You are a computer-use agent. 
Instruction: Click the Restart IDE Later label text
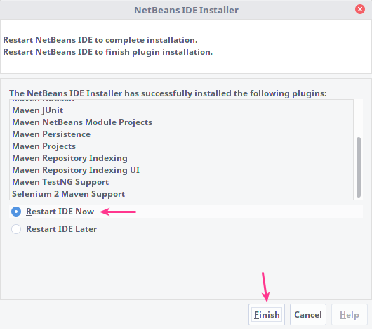pyautogui.click(x=62, y=229)
